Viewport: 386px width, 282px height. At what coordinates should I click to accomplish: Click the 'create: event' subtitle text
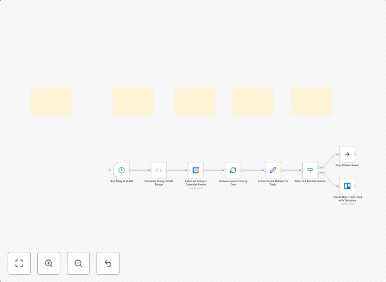coord(196,188)
